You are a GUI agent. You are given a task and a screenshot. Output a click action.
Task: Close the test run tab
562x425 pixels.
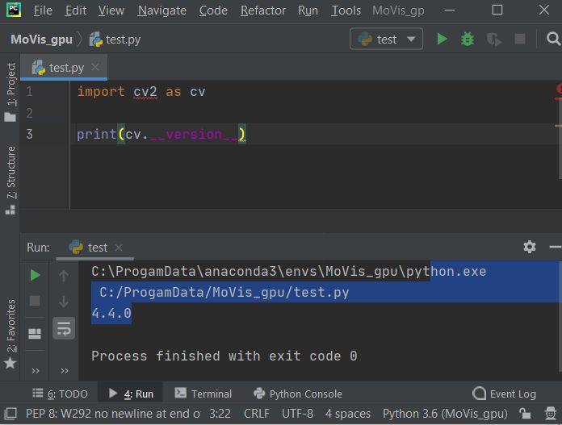click(x=119, y=248)
